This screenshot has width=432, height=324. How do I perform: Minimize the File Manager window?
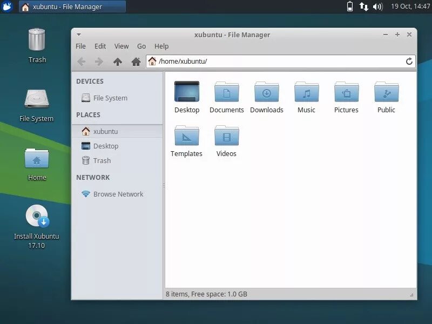(386, 35)
